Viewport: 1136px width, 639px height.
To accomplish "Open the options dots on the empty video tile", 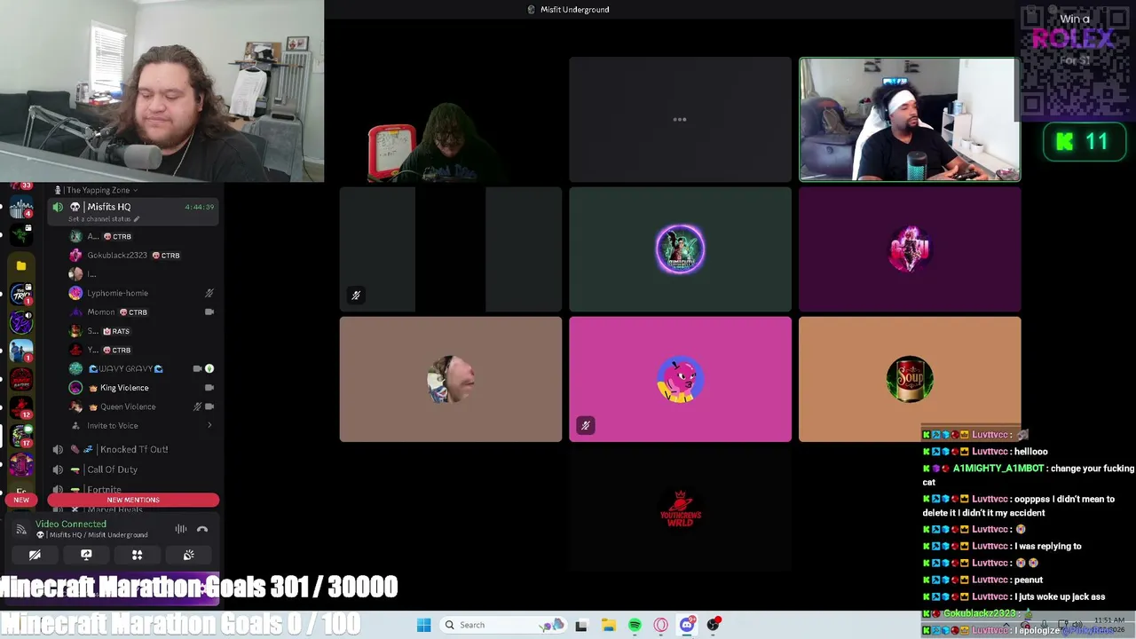I will coord(680,119).
